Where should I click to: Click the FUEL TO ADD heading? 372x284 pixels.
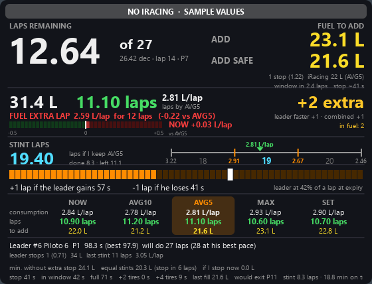(x=341, y=26)
